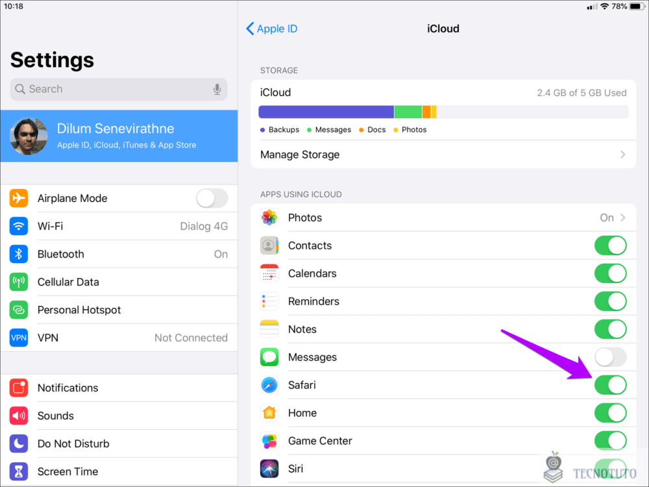This screenshot has width=649, height=487.
Task: Enable the Messages iCloud toggle
Action: (x=611, y=357)
